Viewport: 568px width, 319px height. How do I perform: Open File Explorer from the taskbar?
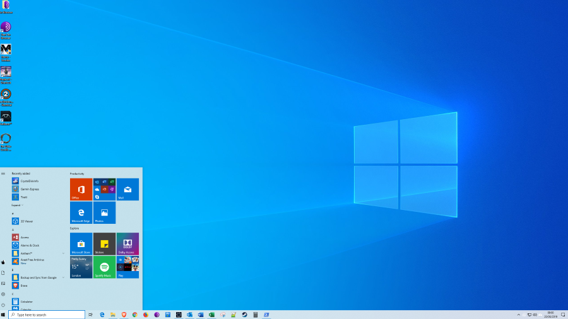click(113, 315)
